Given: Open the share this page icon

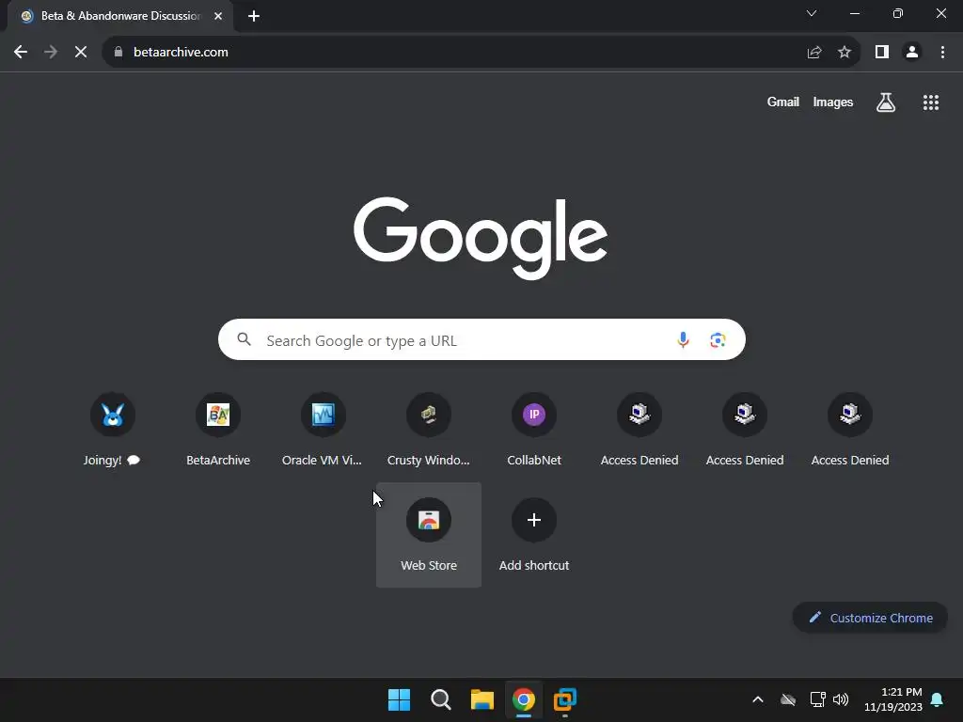Looking at the screenshot, I should point(814,53).
